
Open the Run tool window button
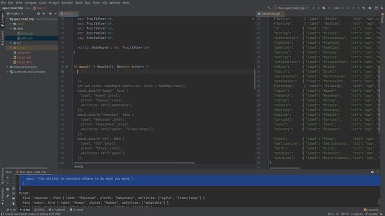click(25, 210)
